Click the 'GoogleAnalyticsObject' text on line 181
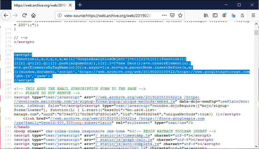 point(101,59)
